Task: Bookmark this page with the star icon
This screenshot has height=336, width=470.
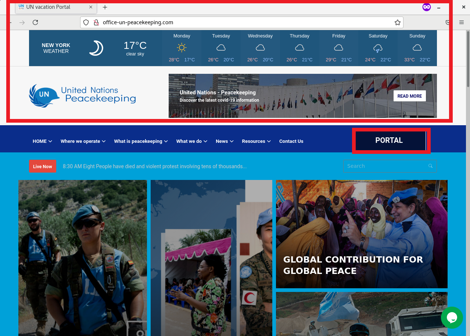Action: 397,22
